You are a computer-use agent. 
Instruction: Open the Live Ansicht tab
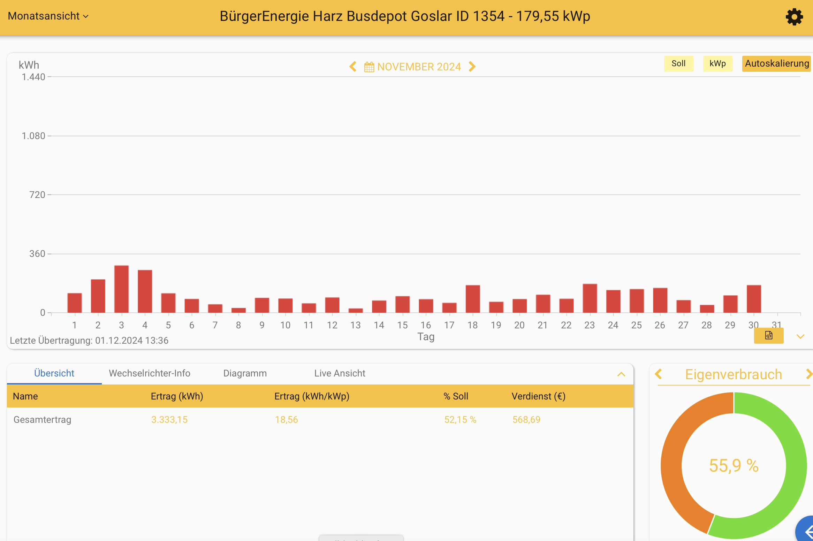(x=340, y=373)
